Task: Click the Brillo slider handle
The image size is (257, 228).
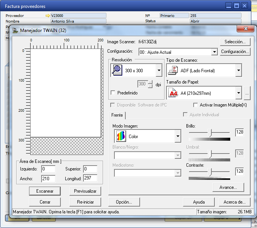Action: [x=210, y=132]
